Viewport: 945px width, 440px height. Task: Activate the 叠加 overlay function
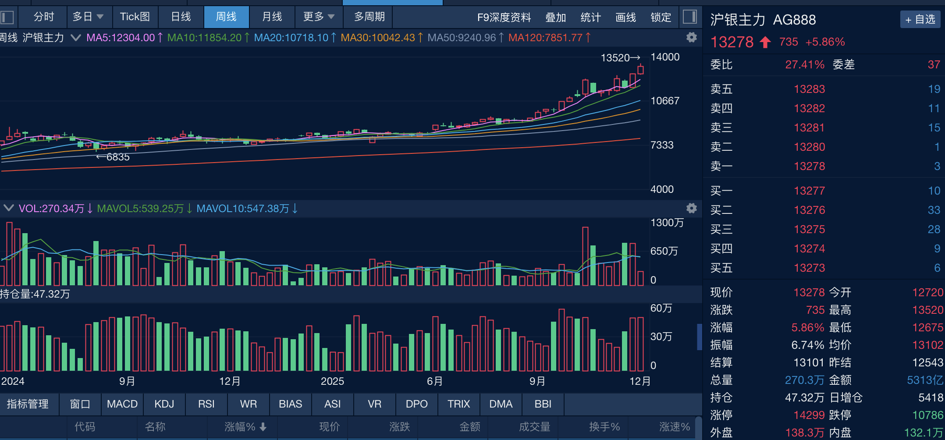coord(555,17)
